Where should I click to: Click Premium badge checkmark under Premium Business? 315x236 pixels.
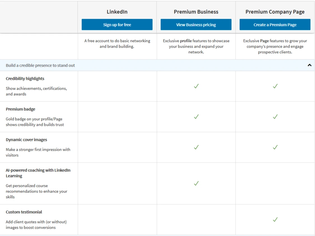pyautogui.click(x=196, y=117)
